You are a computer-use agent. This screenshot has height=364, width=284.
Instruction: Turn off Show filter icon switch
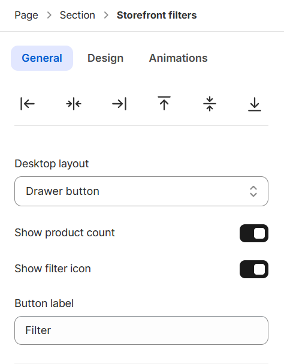click(x=254, y=269)
